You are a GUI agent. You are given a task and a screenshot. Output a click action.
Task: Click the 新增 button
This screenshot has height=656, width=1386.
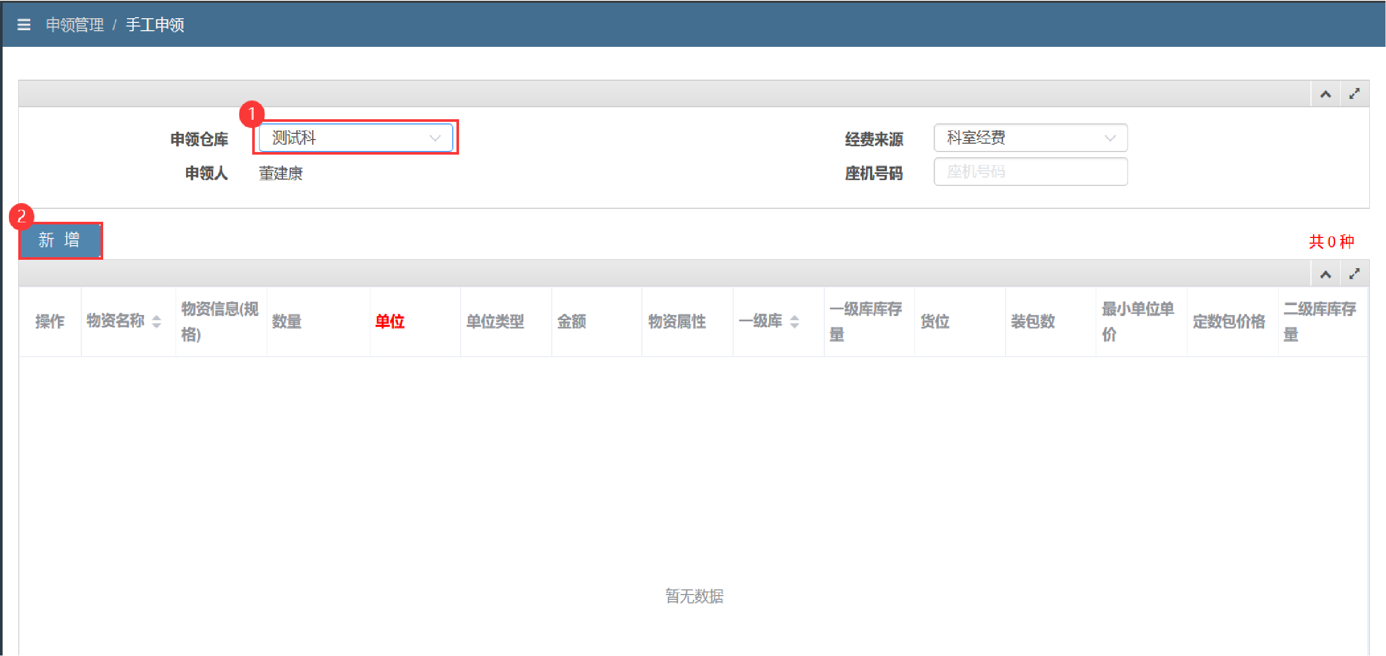pos(60,241)
